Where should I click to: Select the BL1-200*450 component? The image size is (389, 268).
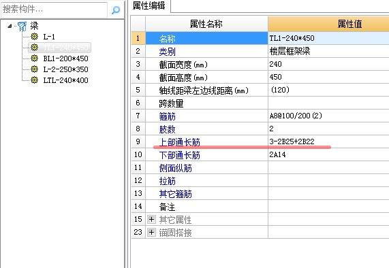pyautogui.click(x=65, y=58)
